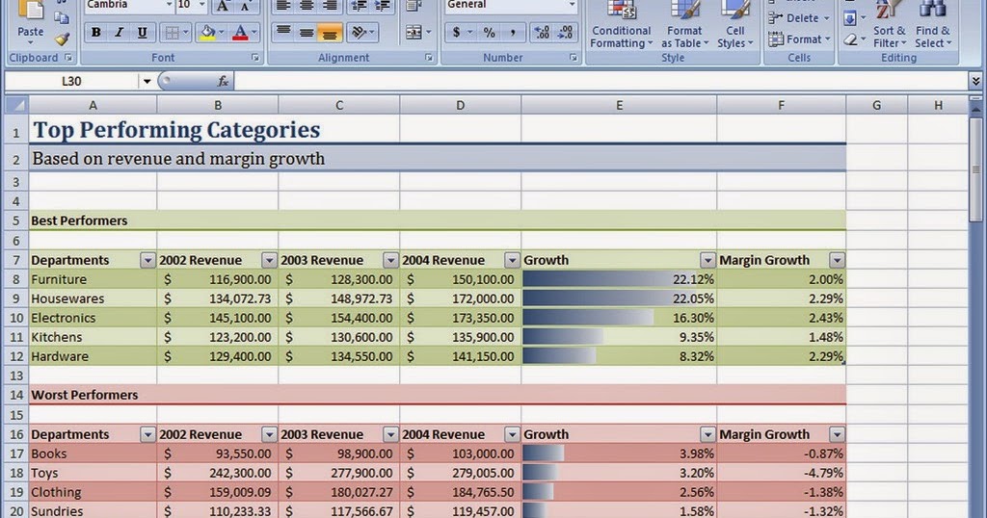Align text left
Screen dimensions: 987x518
coord(283,7)
